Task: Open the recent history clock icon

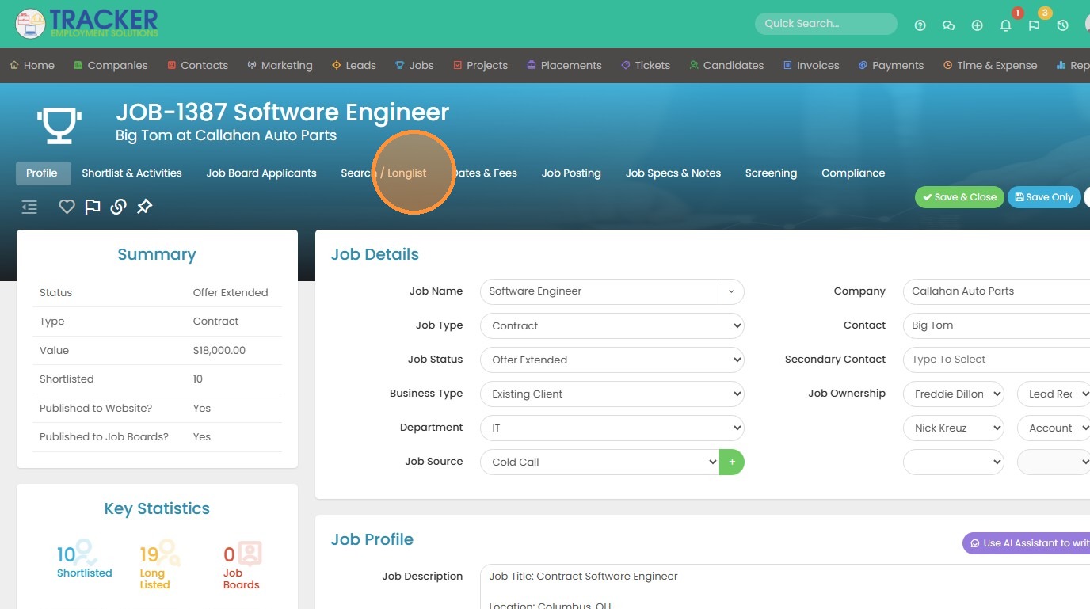Action: point(1062,25)
